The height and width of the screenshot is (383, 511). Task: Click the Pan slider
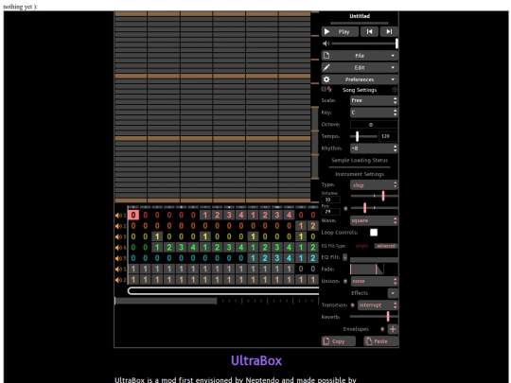374,208
